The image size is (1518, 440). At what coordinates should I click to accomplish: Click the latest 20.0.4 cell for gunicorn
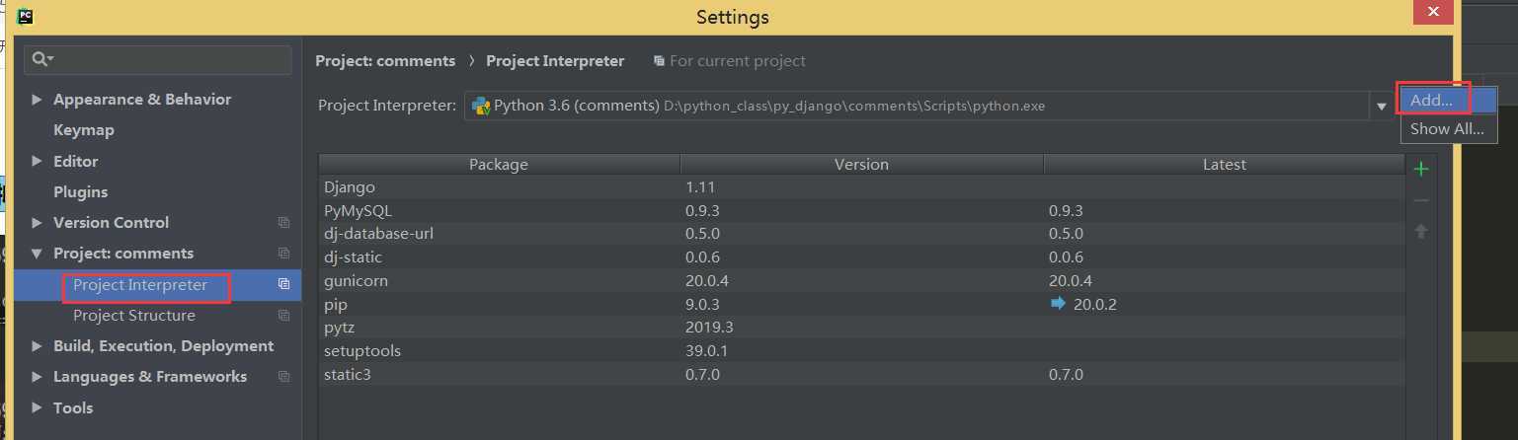click(x=1225, y=281)
